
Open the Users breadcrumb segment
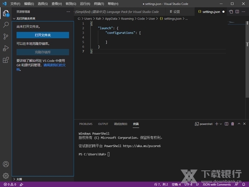click(x=88, y=19)
